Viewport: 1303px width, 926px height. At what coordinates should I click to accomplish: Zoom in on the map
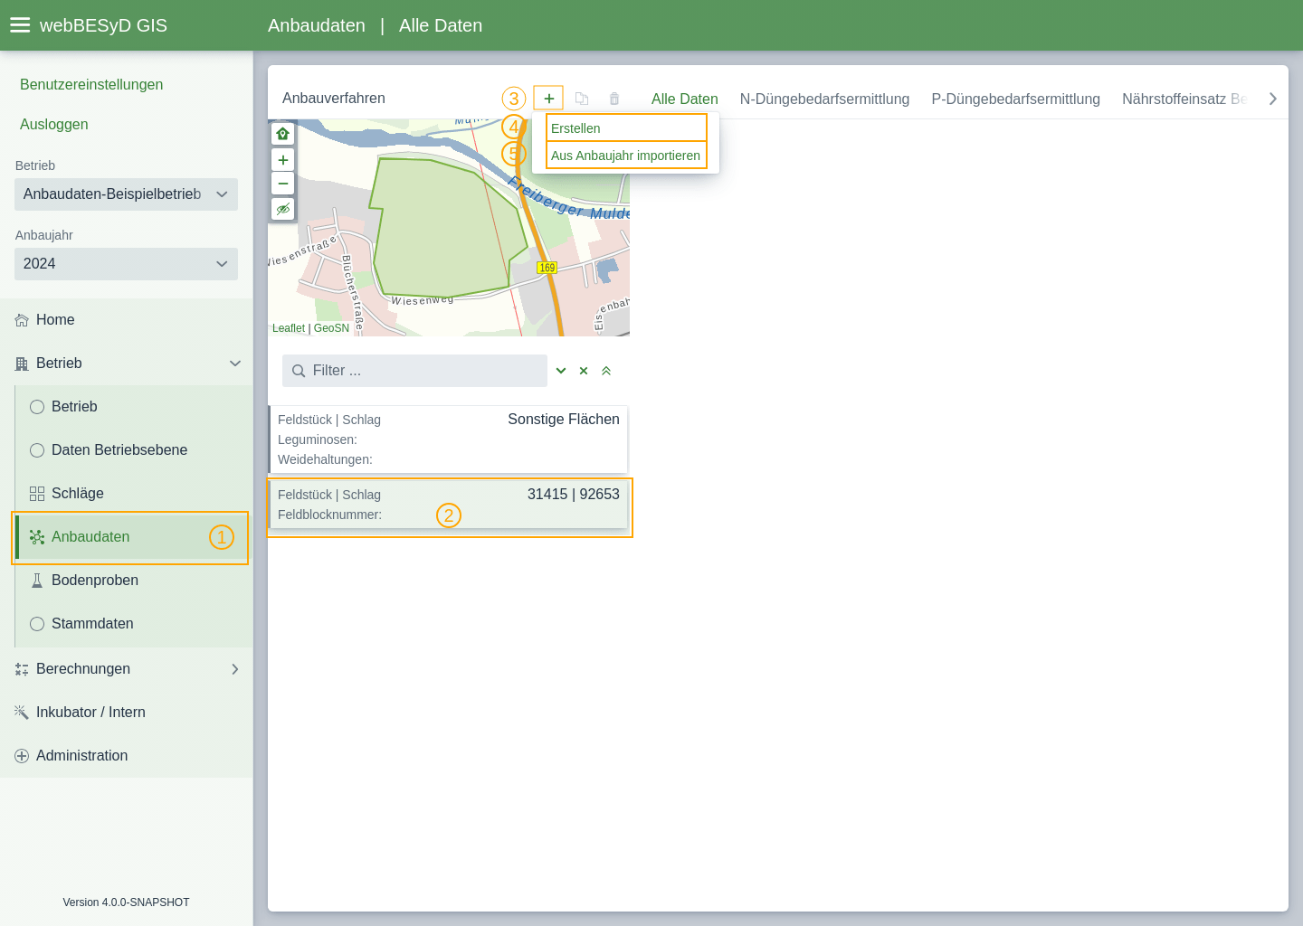pos(283,160)
